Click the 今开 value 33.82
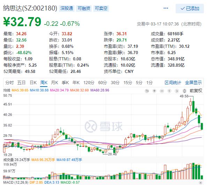207x185 pixels. pyautogui.click(x=67, y=34)
